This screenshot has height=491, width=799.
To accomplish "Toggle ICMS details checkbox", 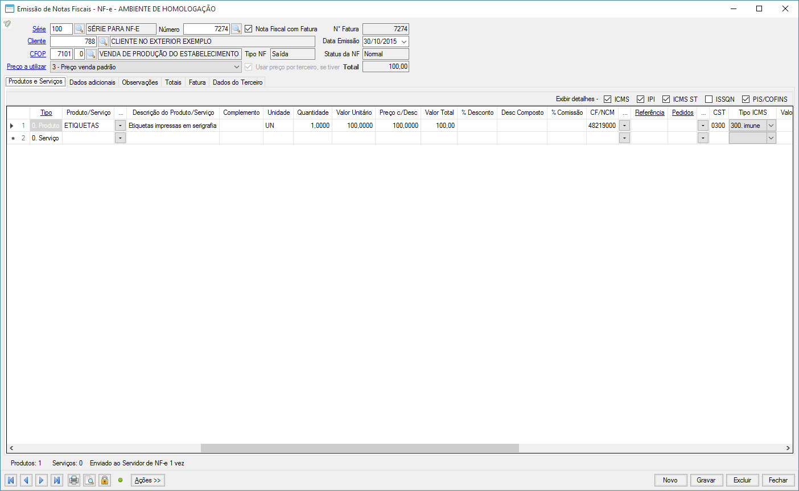I will point(608,99).
